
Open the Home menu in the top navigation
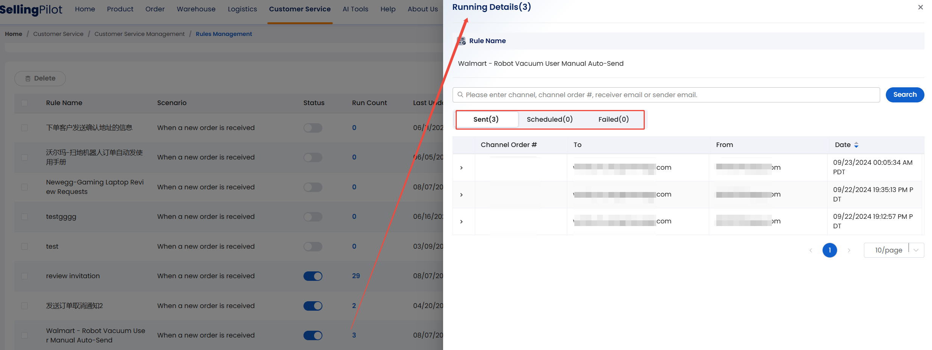point(85,9)
